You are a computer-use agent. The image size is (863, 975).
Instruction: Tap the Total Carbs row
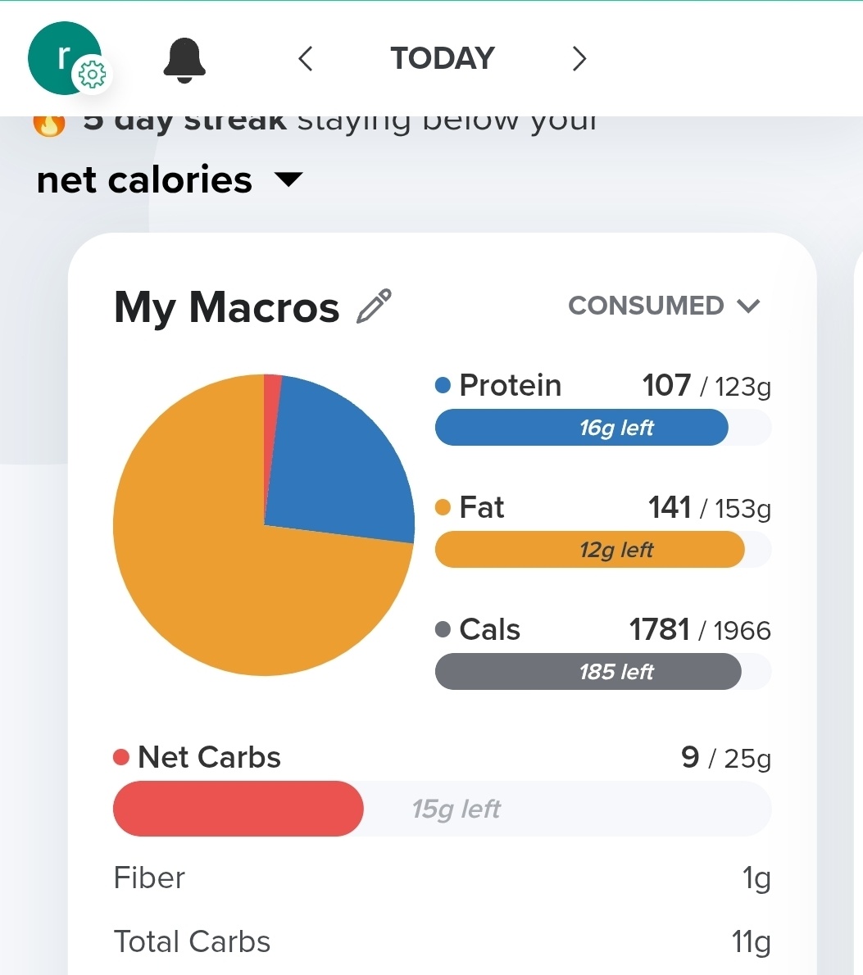click(441, 942)
